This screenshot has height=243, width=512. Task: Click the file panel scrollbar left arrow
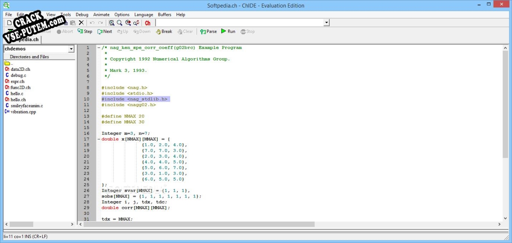pyautogui.click(x=6, y=224)
